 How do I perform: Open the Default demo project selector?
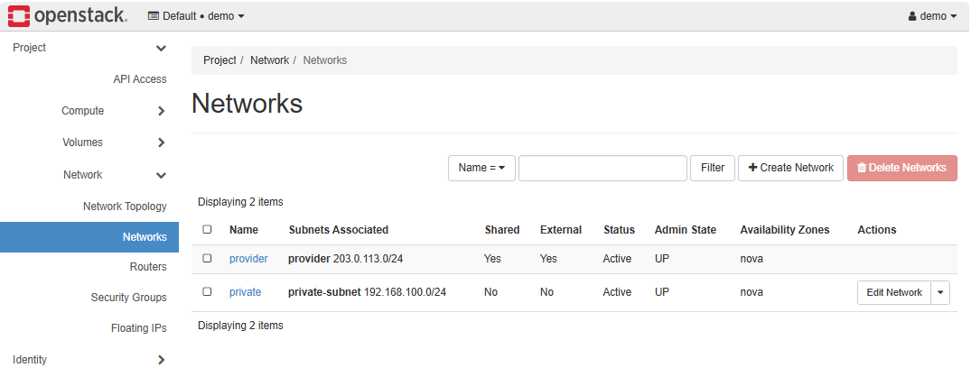click(x=196, y=16)
